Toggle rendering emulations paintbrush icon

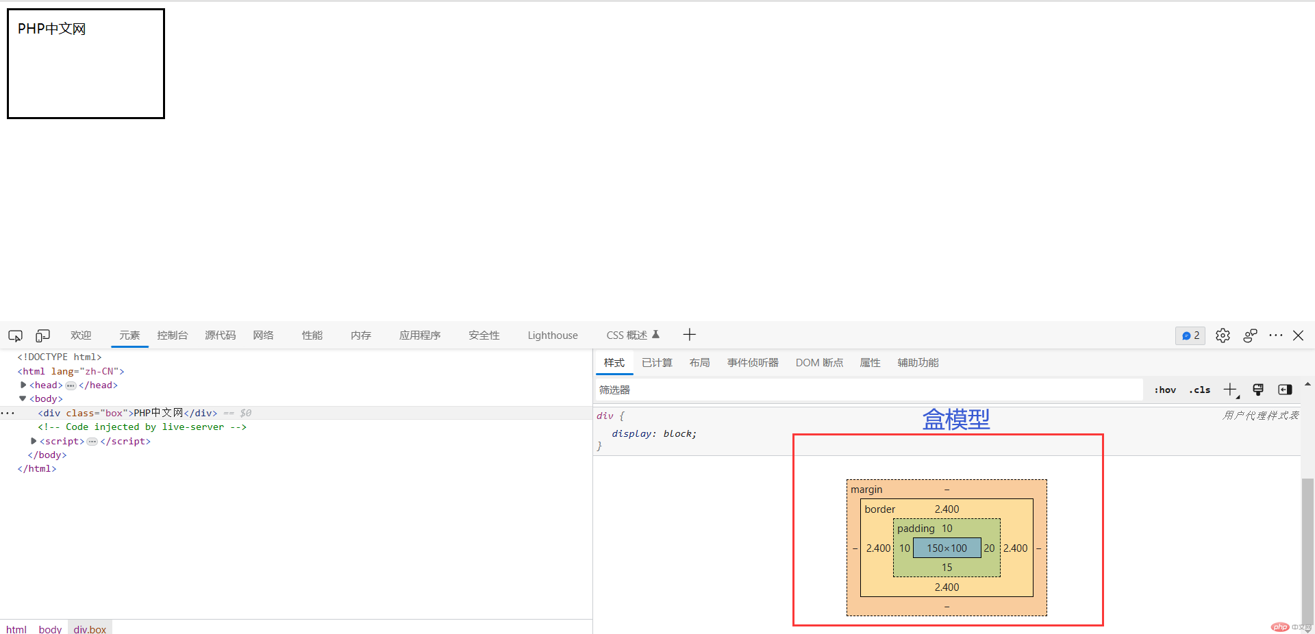click(x=1258, y=390)
